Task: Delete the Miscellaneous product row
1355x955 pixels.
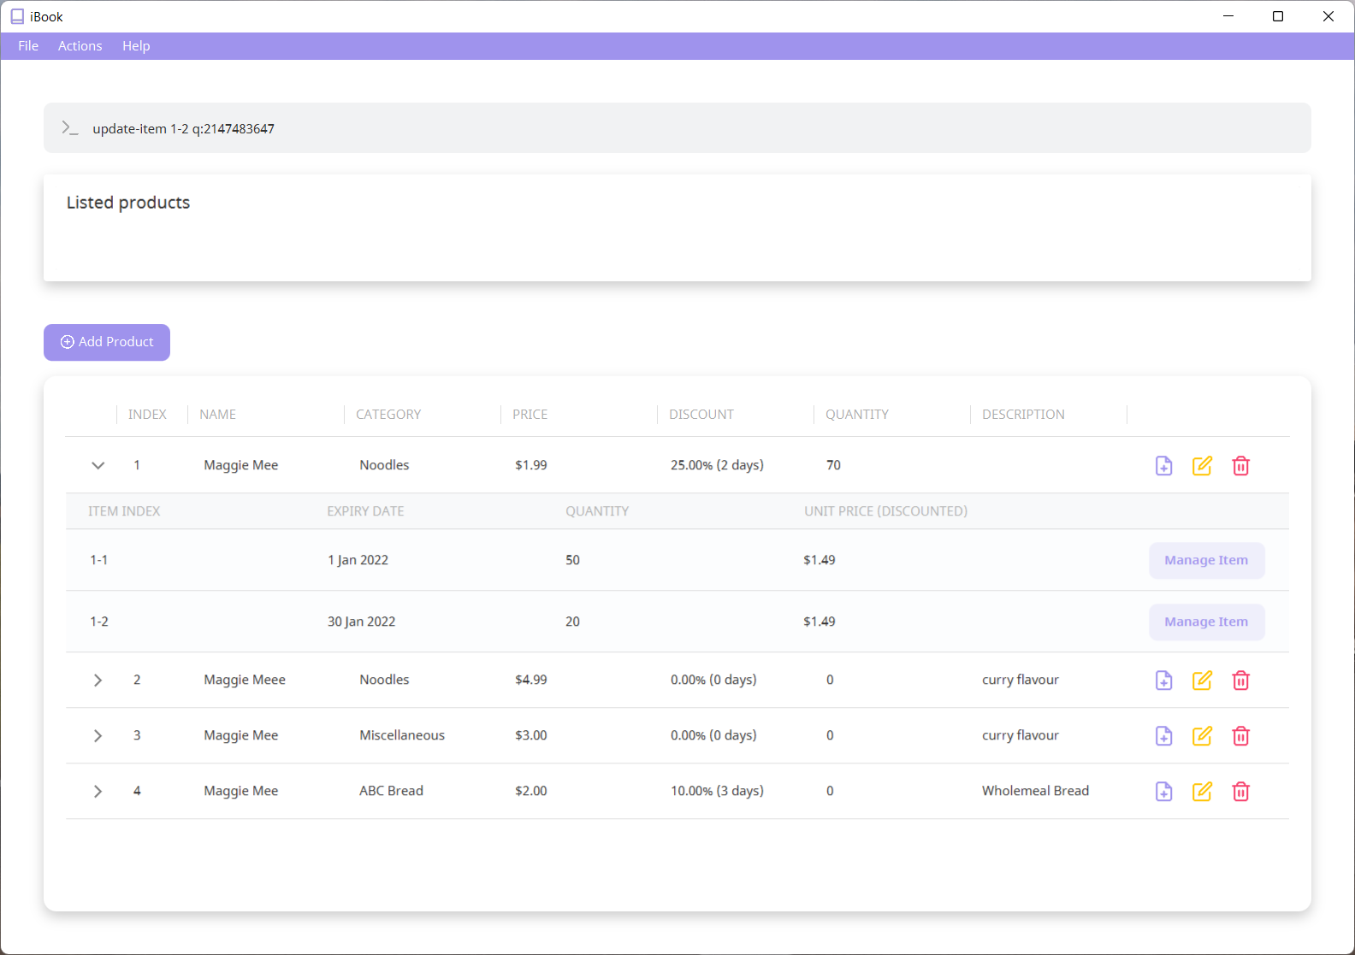Action: 1240,735
